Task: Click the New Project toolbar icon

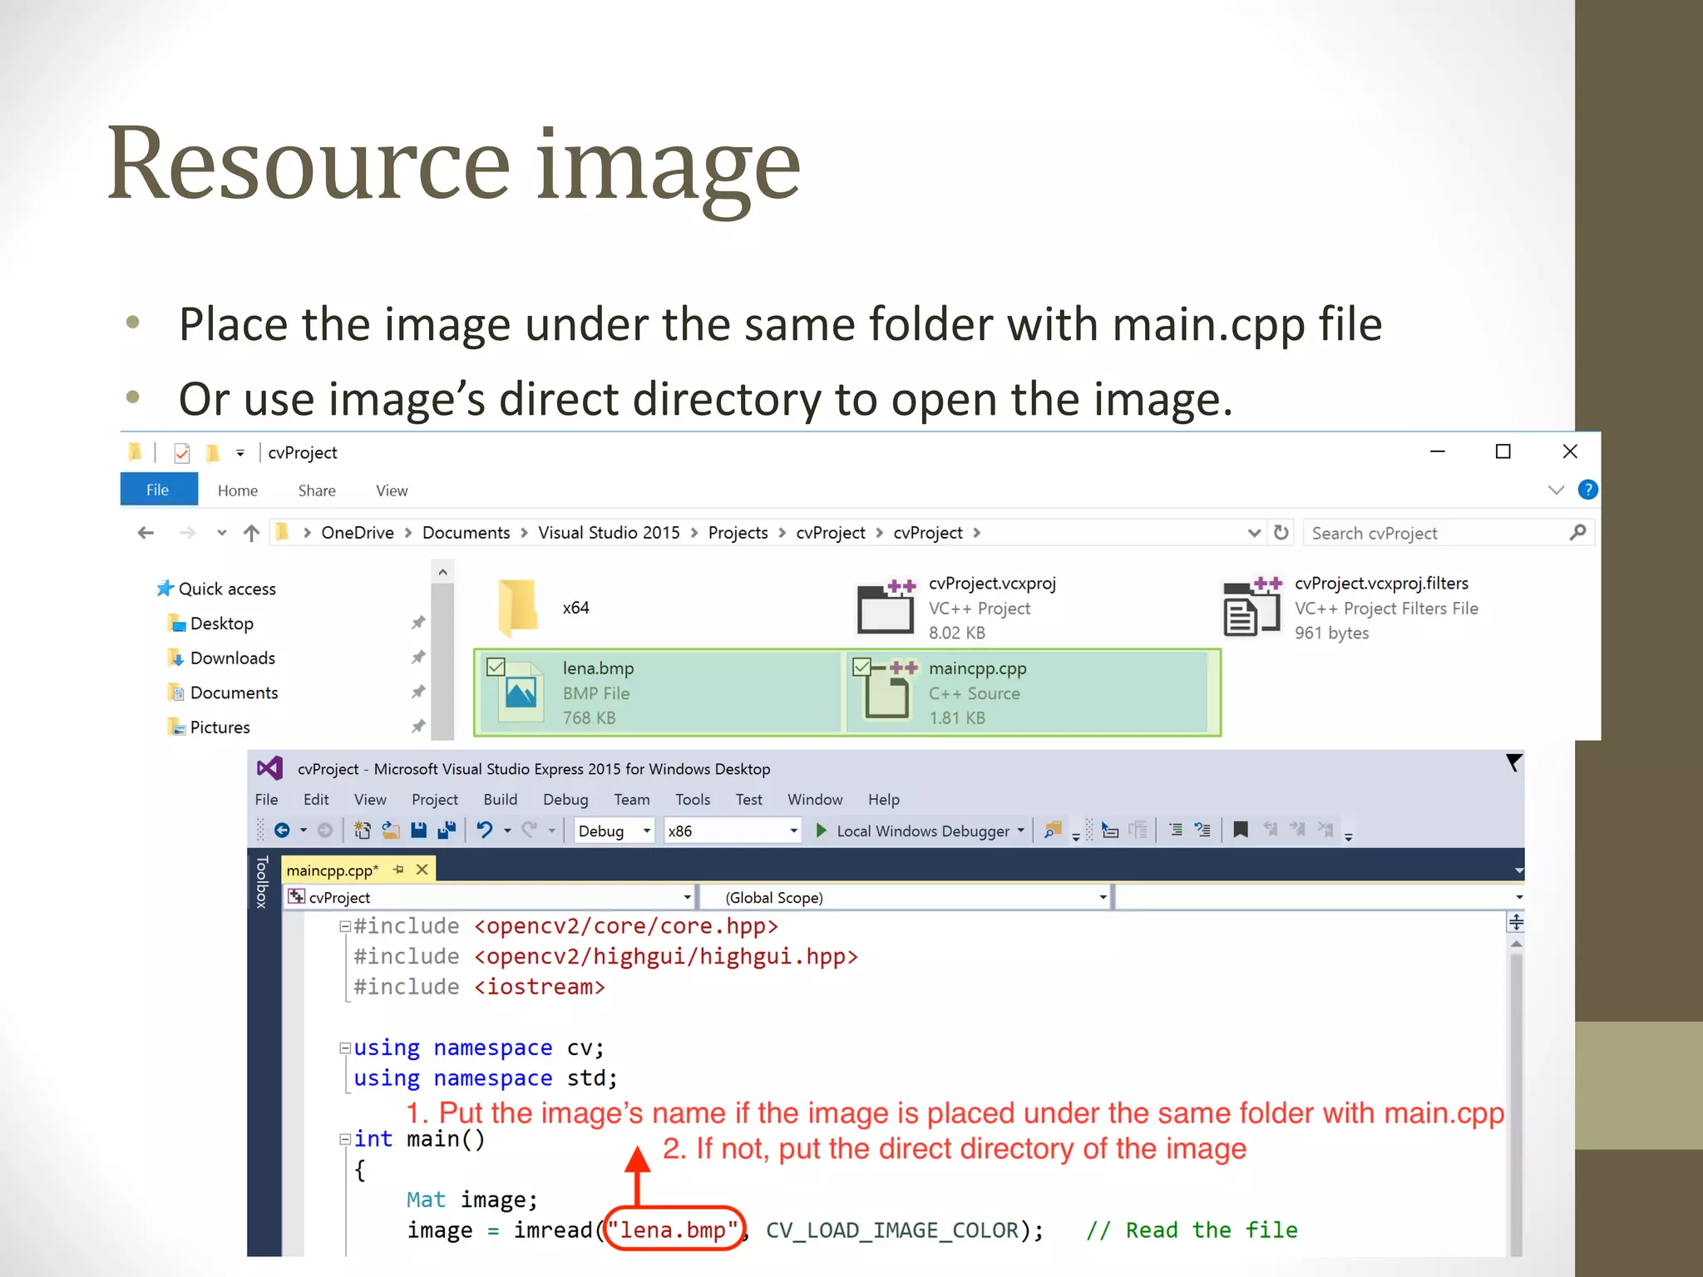Action: coord(362,830)
